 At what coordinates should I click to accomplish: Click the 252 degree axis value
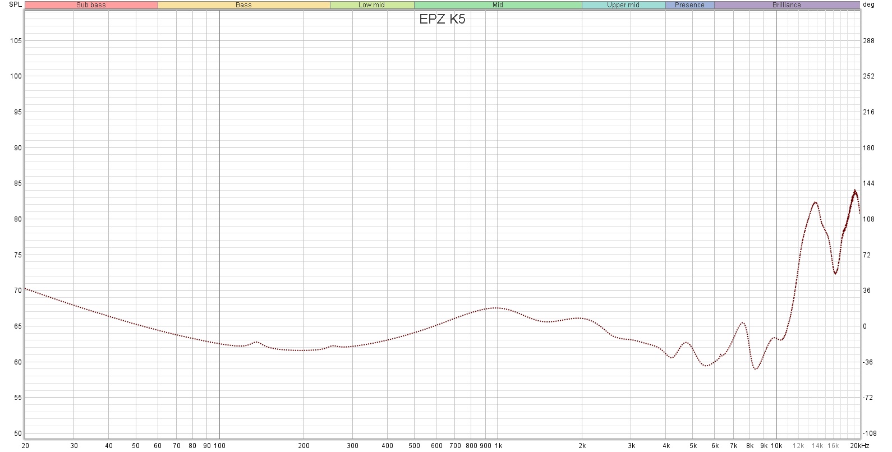pyautogui.click(x=868, y=76)
